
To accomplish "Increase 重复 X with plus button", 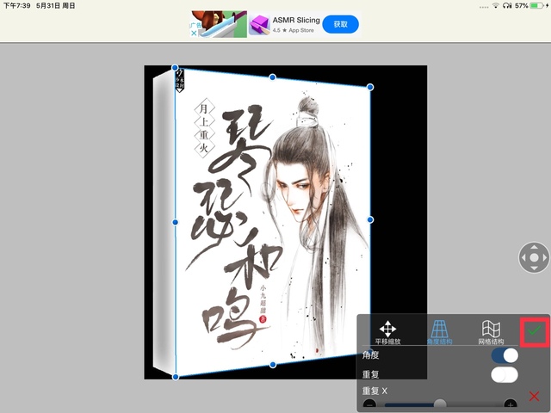I will 511,404.
